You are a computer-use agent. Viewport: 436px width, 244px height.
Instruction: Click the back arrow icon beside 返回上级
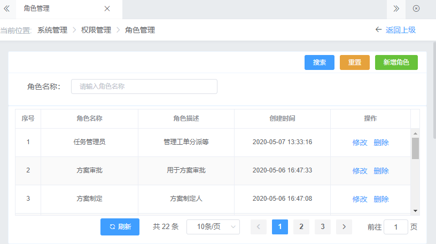click(x=378, y=29)
